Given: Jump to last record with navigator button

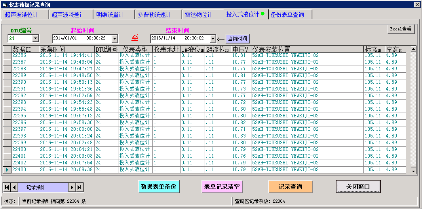Looking at the screenshot, I should [80, 187].
